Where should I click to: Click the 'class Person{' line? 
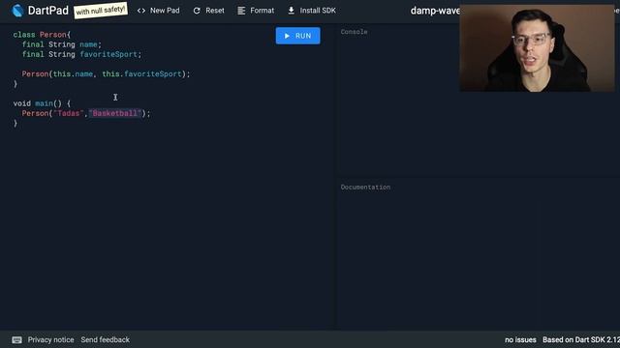pos(42,35)
